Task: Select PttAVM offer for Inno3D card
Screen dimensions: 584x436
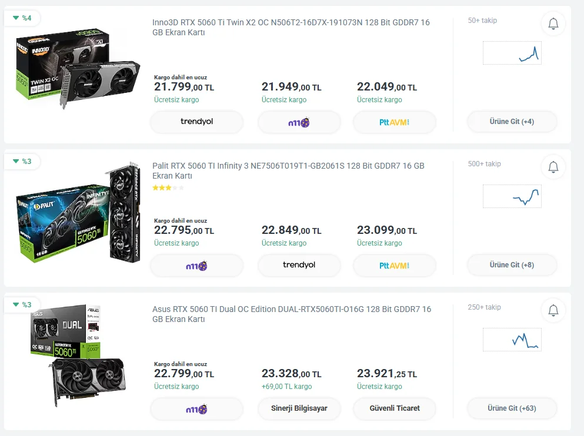Action: point(394,122)
